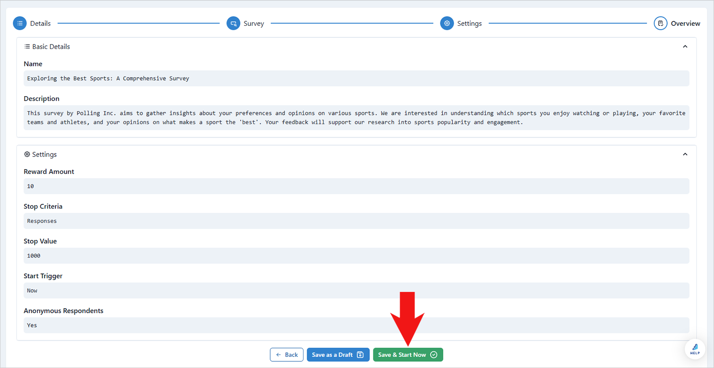Go to the Overview step label
The image size is (714, 368).
point(685,24)
